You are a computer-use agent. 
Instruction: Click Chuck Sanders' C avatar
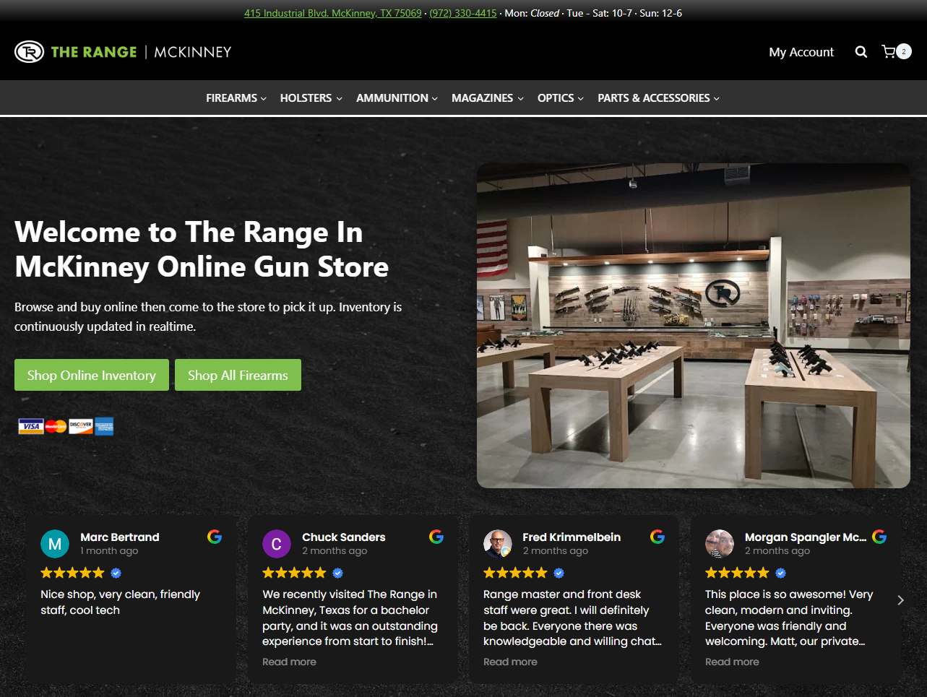pyautogui.click(x=276, y=544)
